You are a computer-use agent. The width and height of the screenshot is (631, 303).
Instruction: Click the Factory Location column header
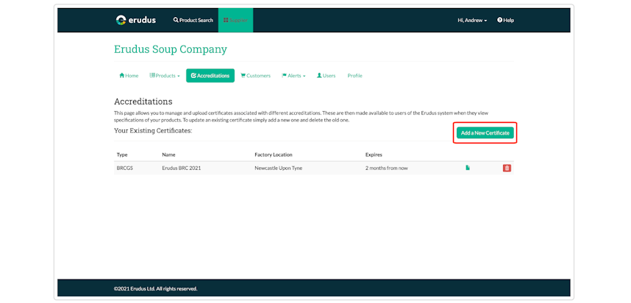(274, 154)
